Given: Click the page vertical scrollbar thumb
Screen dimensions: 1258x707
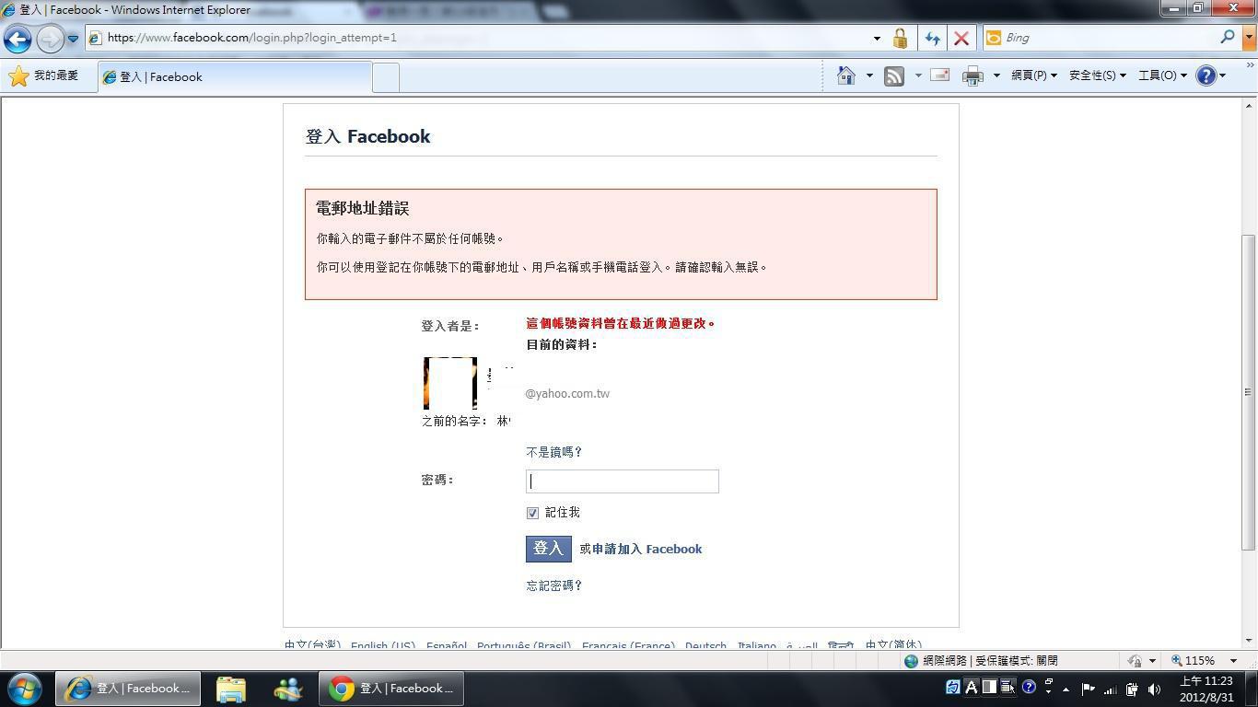Looking at the screenshot, I should tap(1249, 392).
